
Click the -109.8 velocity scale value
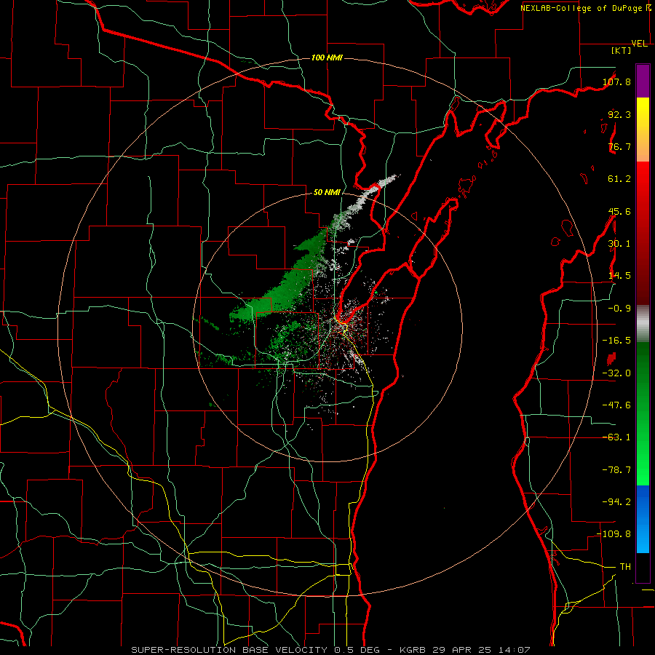click(x=614, y=534)
